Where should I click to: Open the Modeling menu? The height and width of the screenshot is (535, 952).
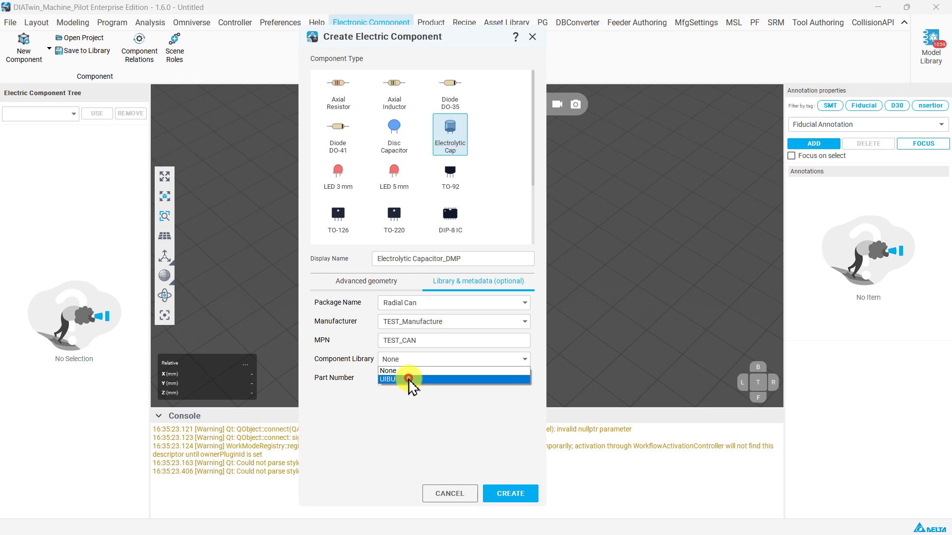point(73,22)
